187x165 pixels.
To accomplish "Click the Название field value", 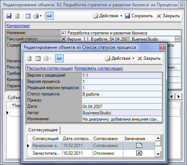I will [121, 33].
